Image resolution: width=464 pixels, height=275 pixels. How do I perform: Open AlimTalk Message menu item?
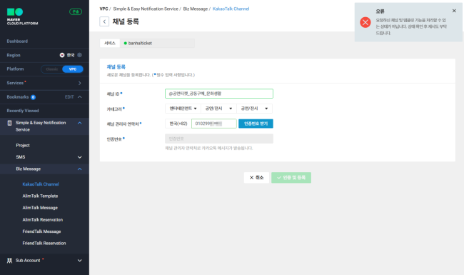40,208
